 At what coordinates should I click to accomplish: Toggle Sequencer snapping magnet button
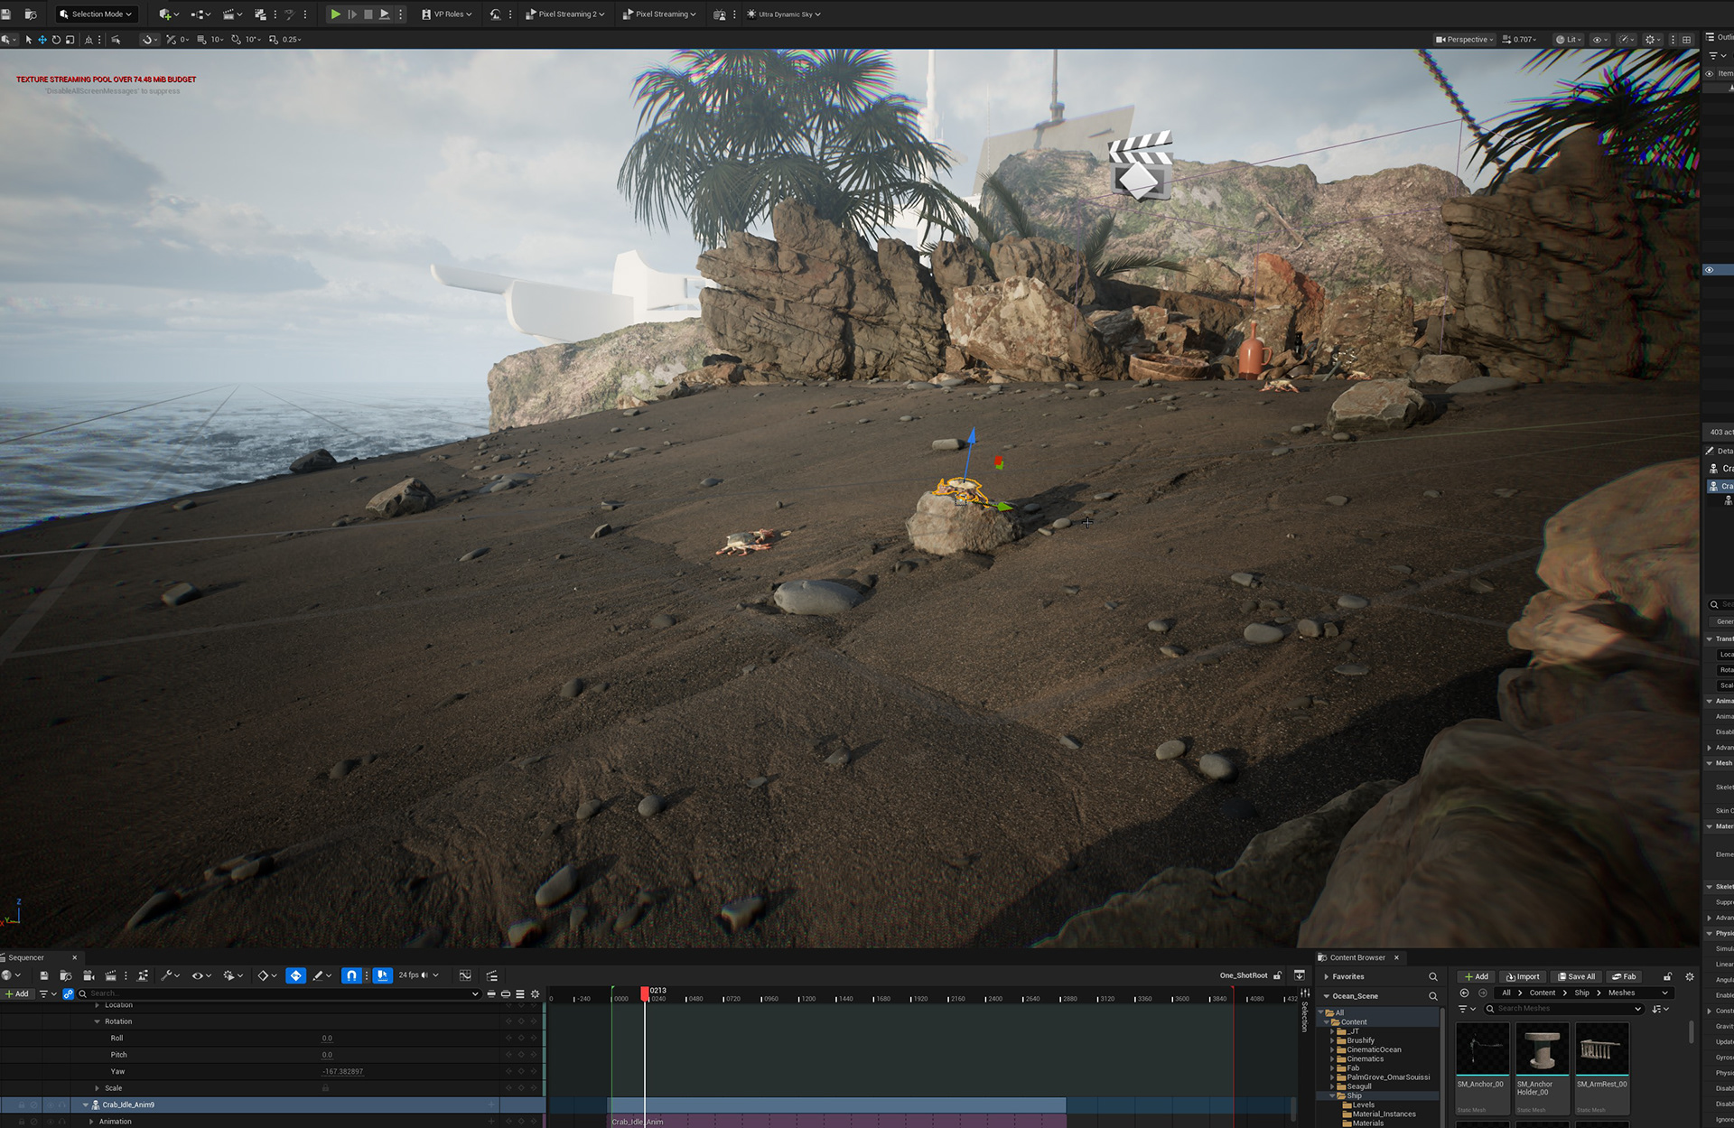pos(351,975)
